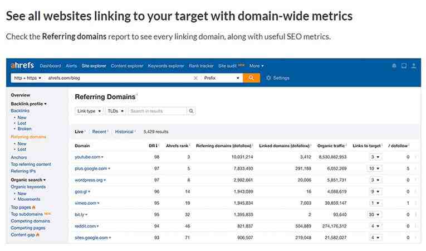Expand plus.google.com links to target 10
The image size is (426, 251).
[374, 168]
